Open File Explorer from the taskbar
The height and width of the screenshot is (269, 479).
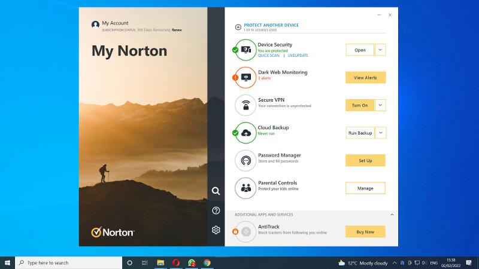160,262
